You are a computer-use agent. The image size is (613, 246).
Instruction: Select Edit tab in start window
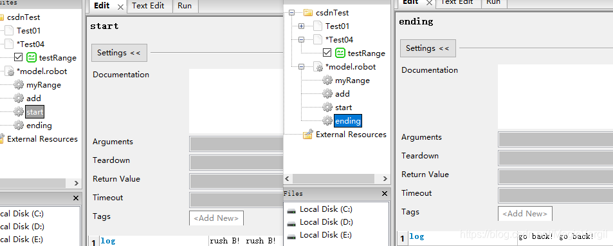(102, 6)
